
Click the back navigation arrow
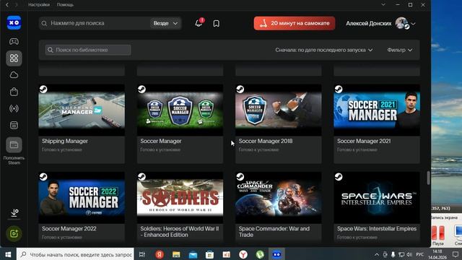[x=7, y=5]
